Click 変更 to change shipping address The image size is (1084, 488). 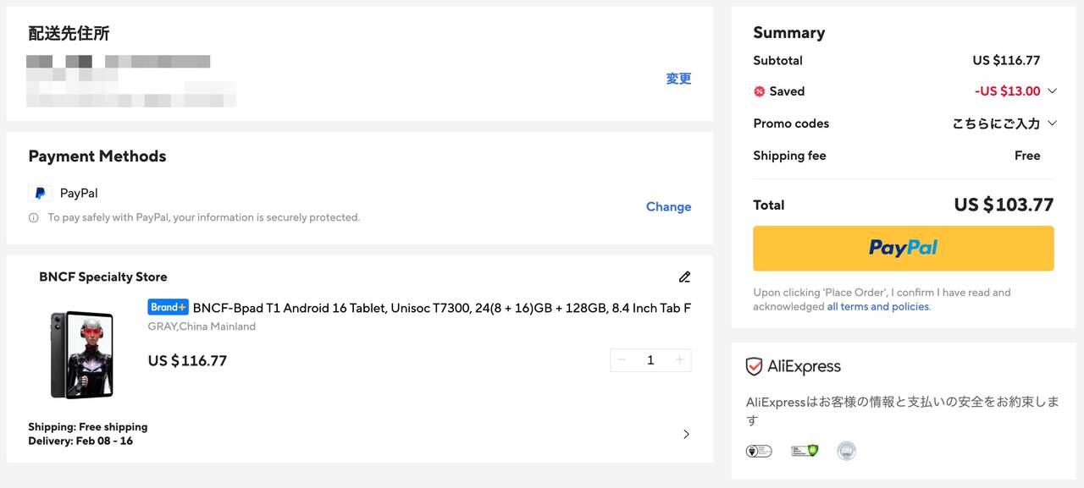678,79
